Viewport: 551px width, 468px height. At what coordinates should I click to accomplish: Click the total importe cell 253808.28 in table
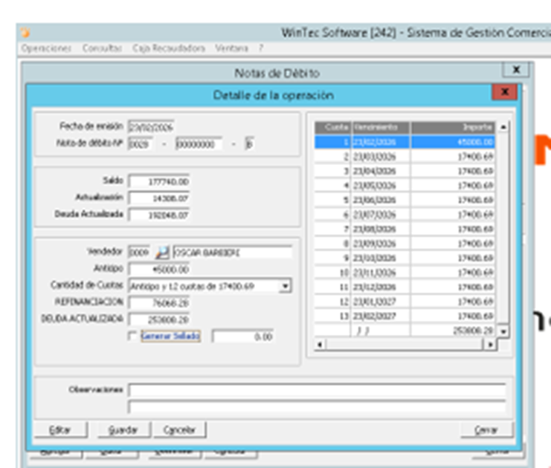[453, 331]
